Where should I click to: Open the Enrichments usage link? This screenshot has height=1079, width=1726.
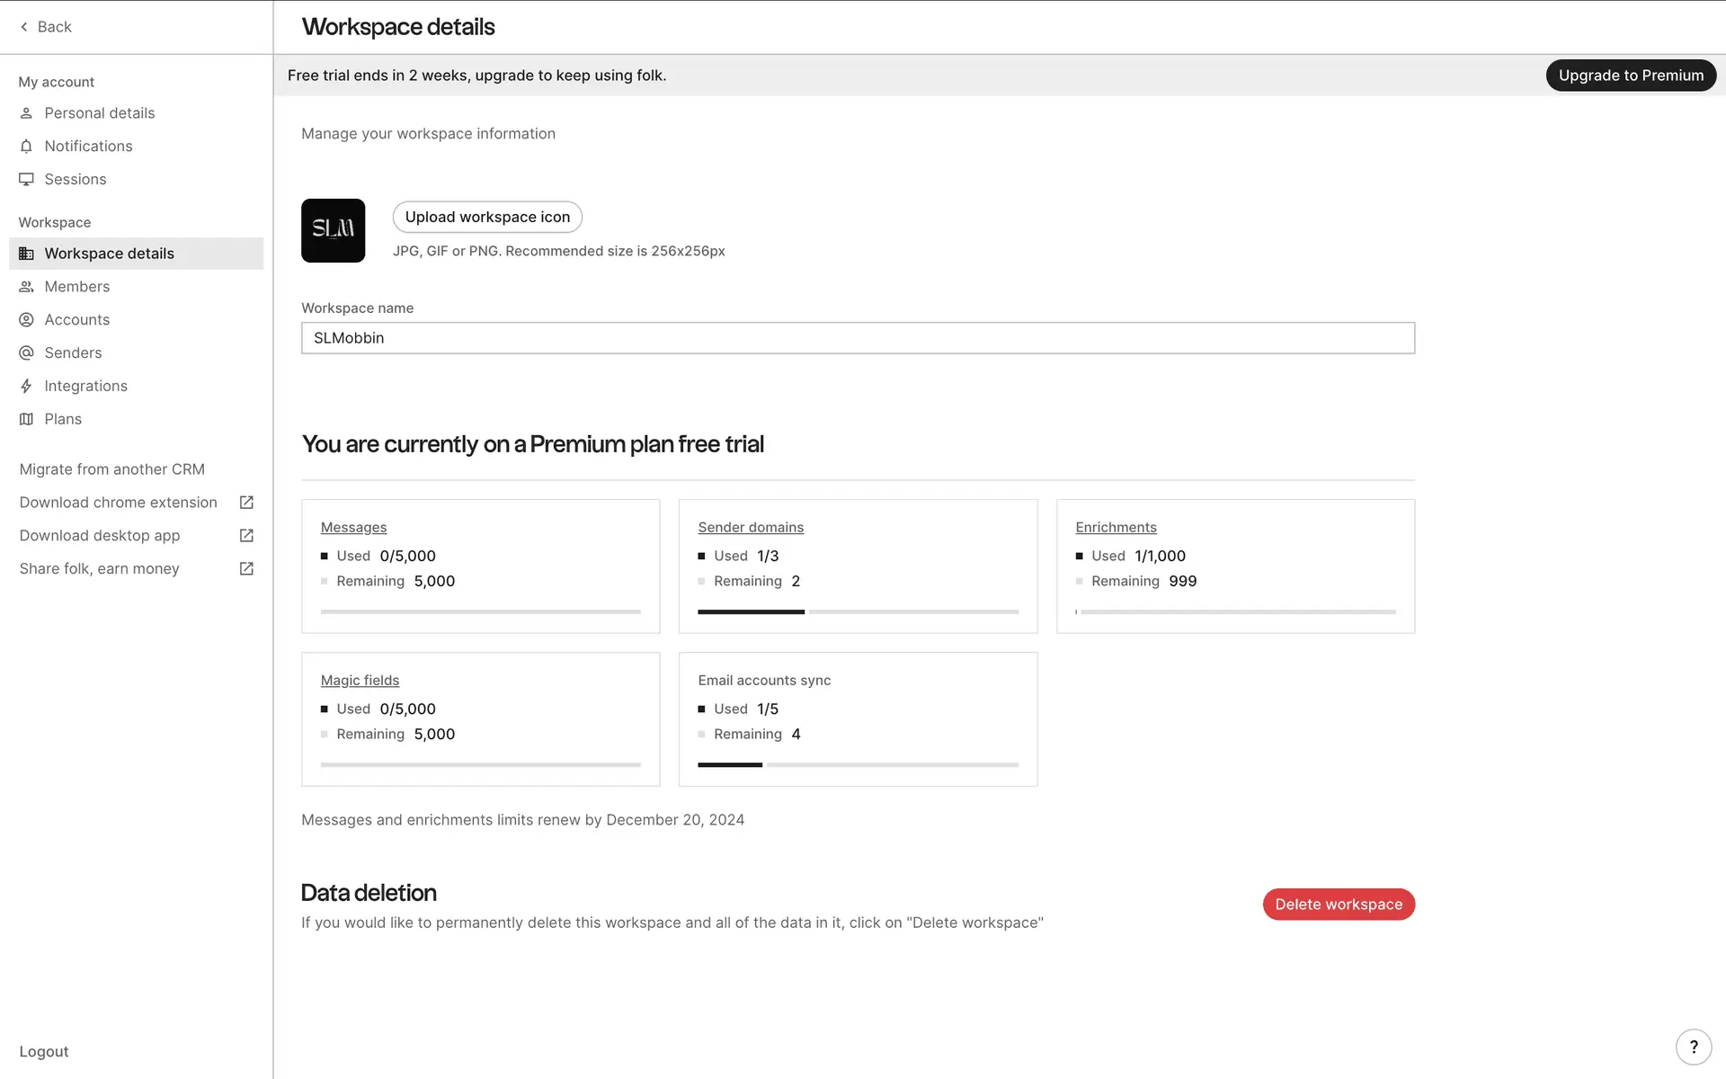[1115, 528]
